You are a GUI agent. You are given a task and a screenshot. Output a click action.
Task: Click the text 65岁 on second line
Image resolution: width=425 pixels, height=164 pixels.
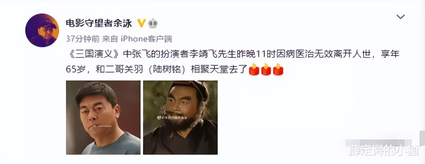pyautogui.click(x=75, y=70)
